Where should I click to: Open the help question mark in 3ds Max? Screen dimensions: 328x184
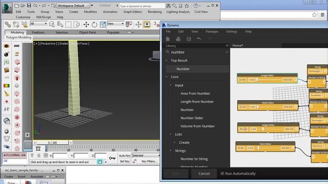196,6
